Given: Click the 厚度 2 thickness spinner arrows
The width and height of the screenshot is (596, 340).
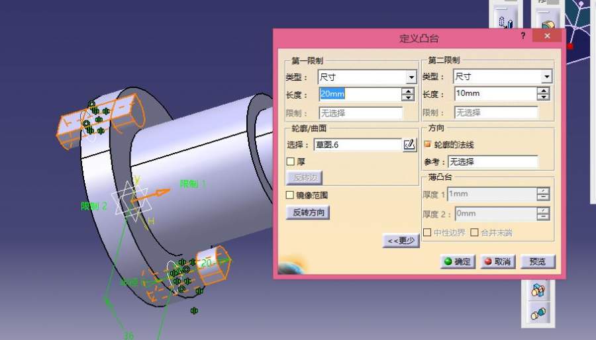Looking at the screenshot, I should click(544, 214).
